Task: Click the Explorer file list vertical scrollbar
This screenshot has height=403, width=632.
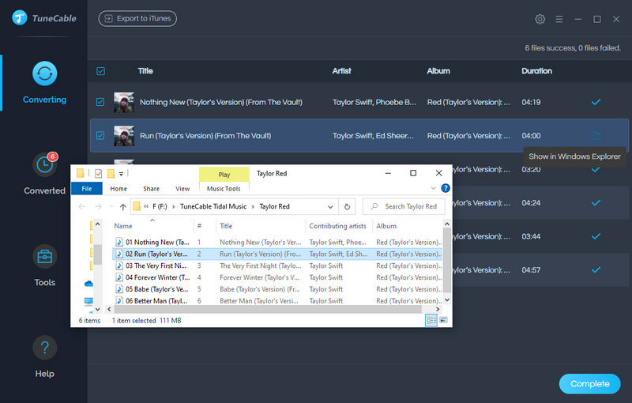Action: click(x=446, y=260)
